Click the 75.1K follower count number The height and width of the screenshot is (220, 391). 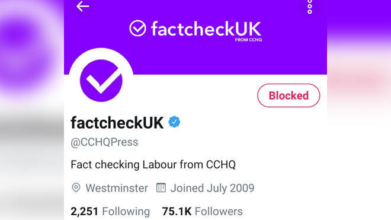pyautogui.click(x=177, y=211)
